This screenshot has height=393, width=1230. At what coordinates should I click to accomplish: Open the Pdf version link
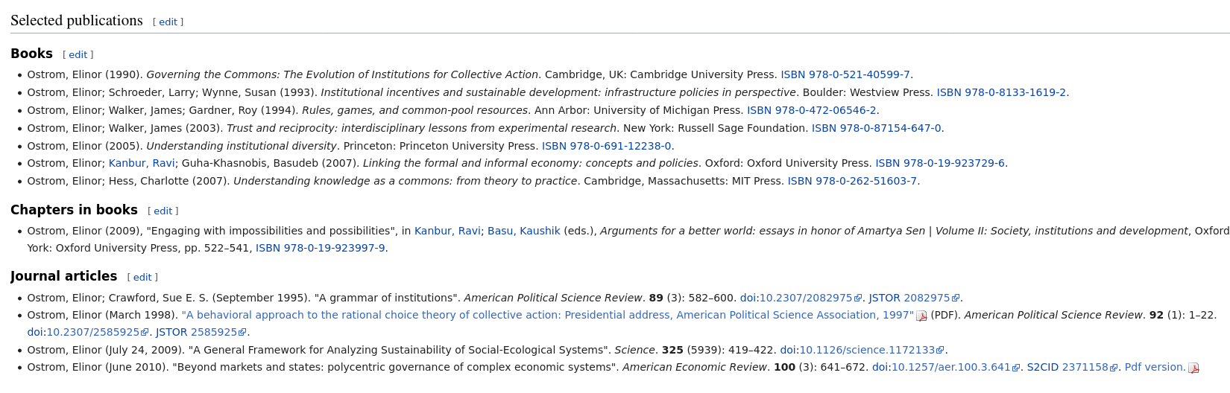[x=1155, y=367]
